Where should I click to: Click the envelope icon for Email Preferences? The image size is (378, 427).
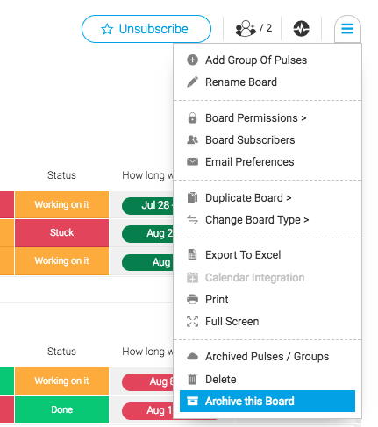(x=192, y=161)
